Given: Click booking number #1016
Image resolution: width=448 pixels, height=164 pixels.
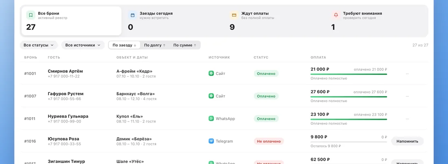Looking at the screenshot, I should tap(30, 141).
